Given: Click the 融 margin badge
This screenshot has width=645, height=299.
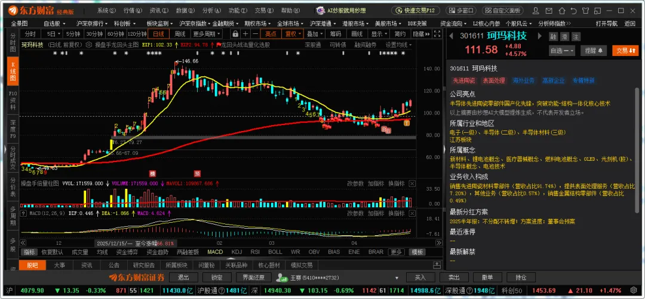Looking at the screenshot, I should pos(554,37).
